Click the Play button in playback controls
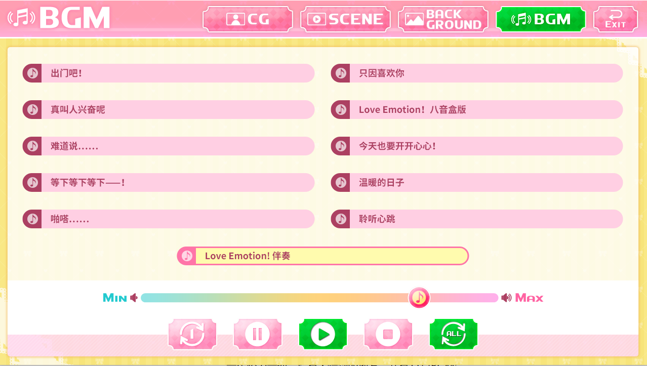This screenshot has height=366, width=647. click(x=323, y=334)
